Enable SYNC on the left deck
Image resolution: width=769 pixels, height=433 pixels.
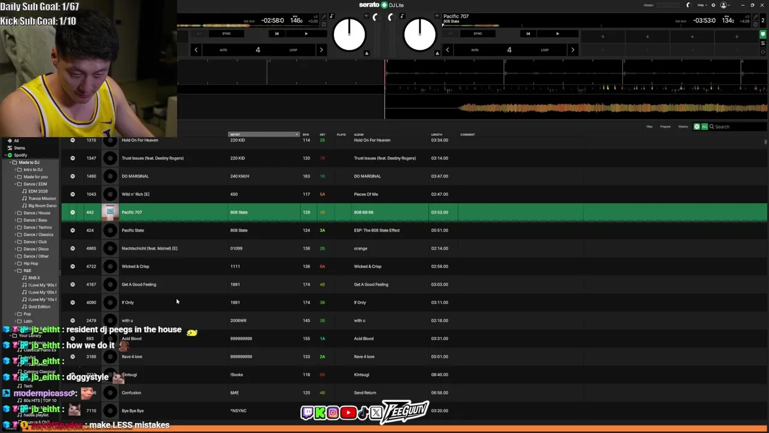[x=226, y=34]
